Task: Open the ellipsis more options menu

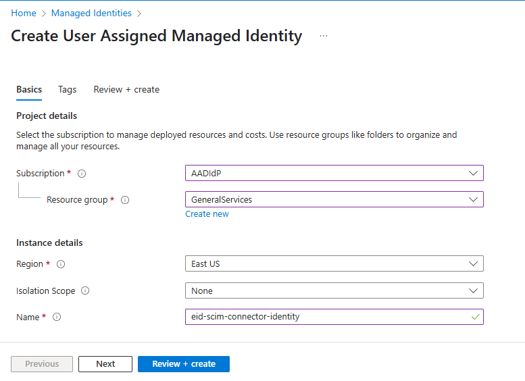Action: [324, 36]
